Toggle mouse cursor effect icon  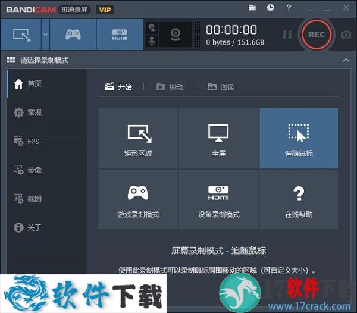pyautogui.click(x=152, y=28)
